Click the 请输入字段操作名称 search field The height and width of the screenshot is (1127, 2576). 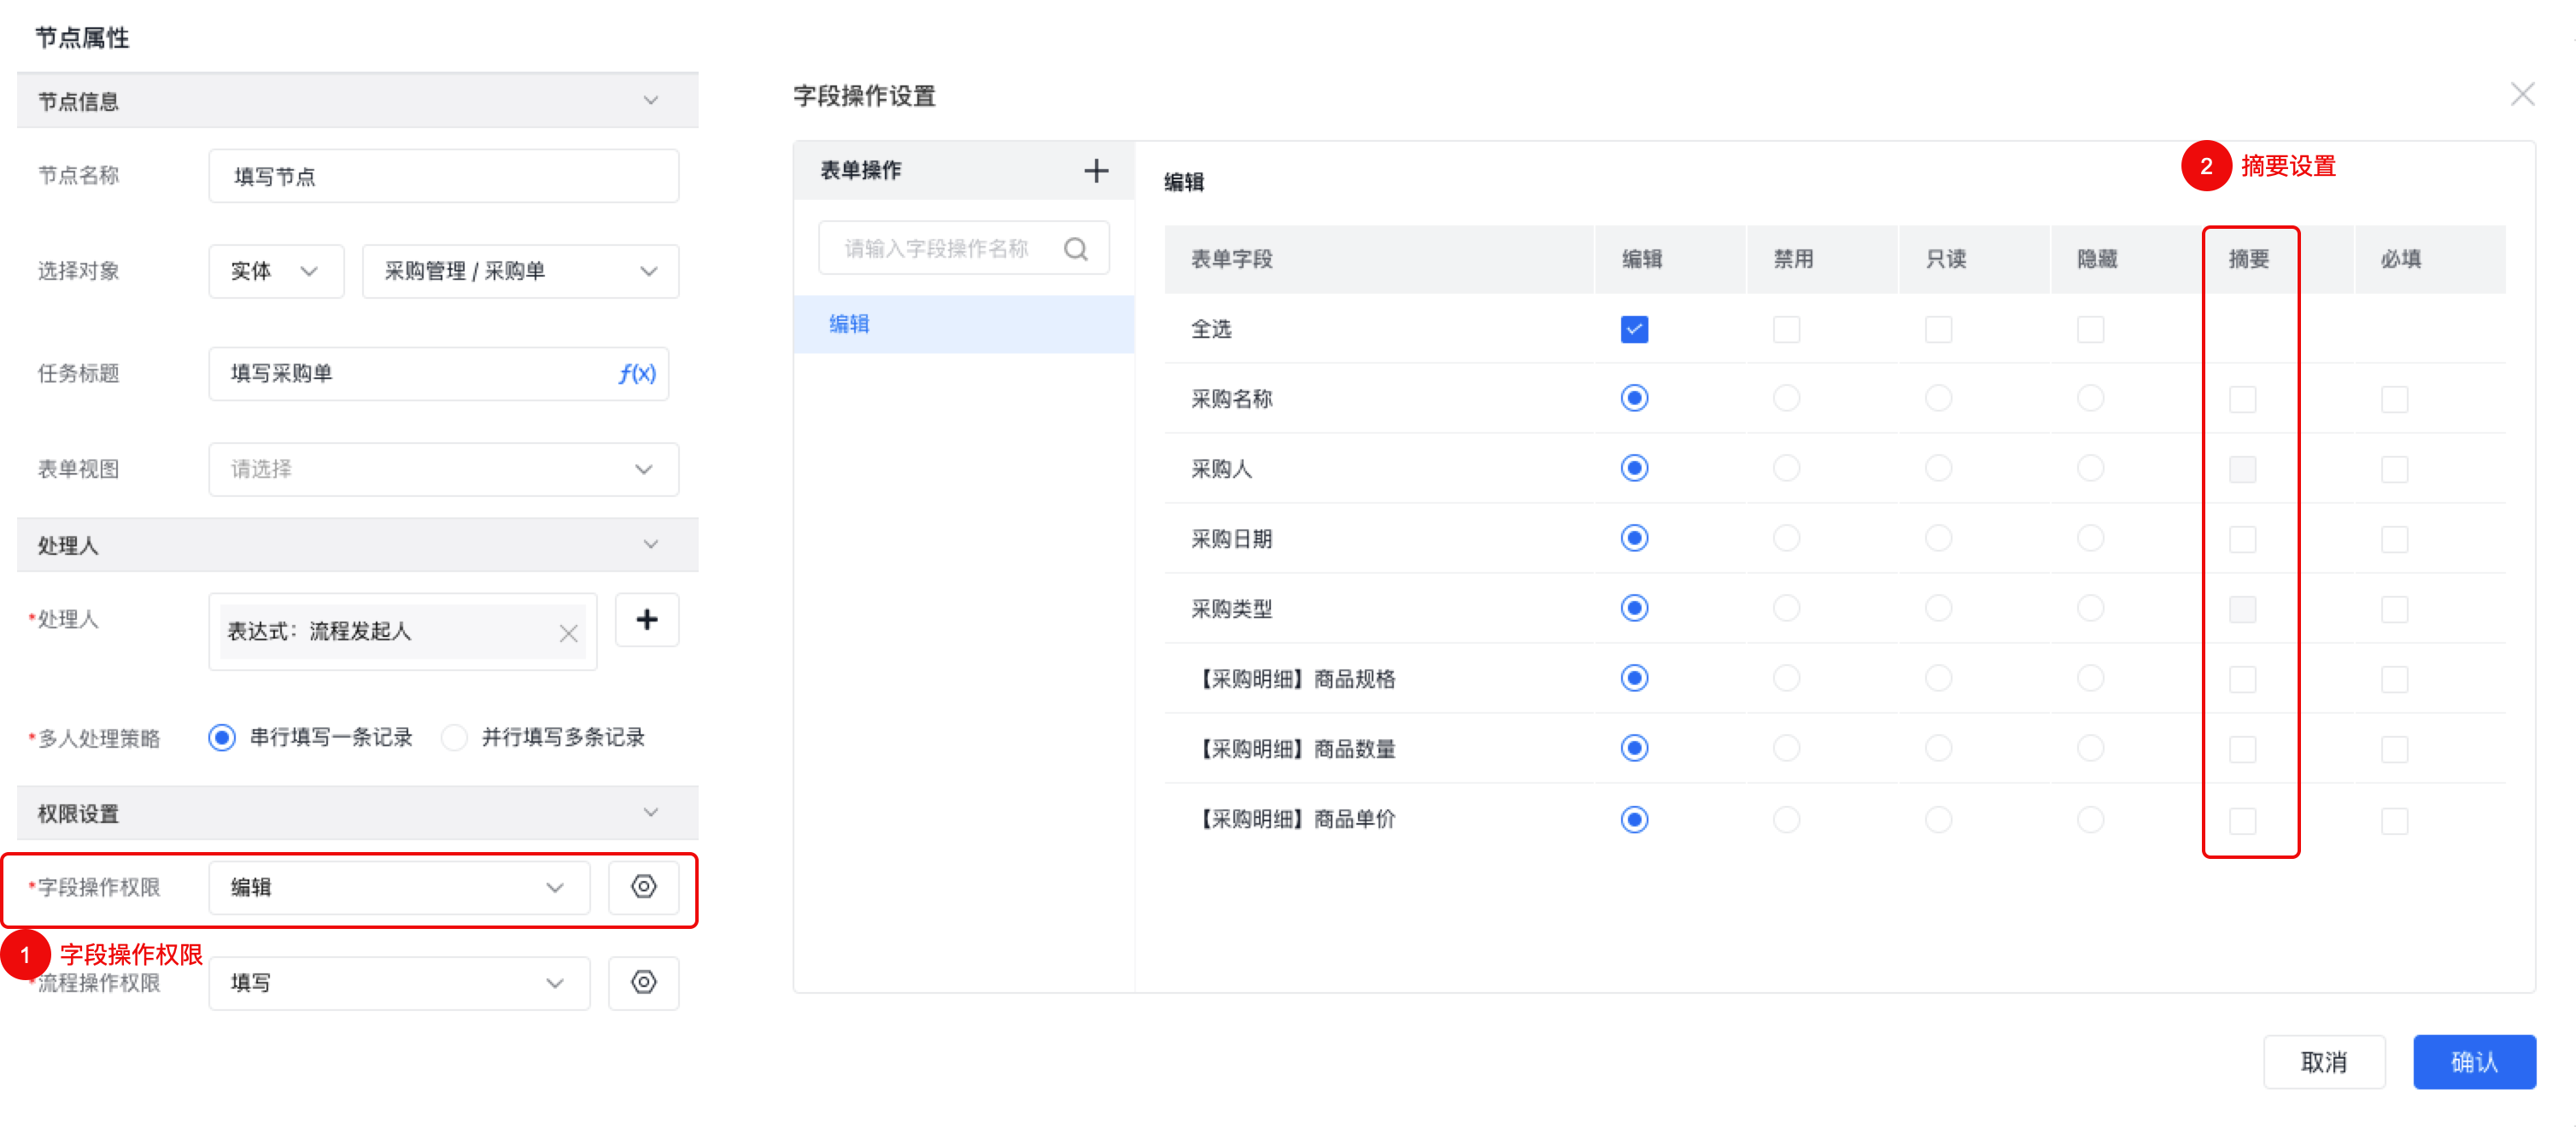pos(963,249)
